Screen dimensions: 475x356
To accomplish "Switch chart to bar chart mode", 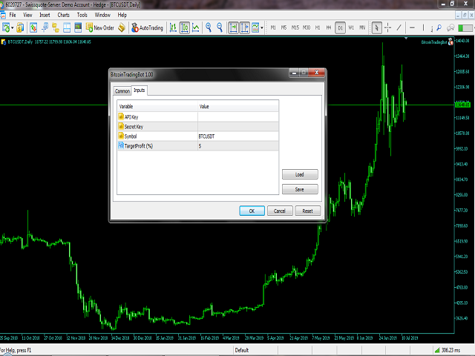I will pos(173,27).
